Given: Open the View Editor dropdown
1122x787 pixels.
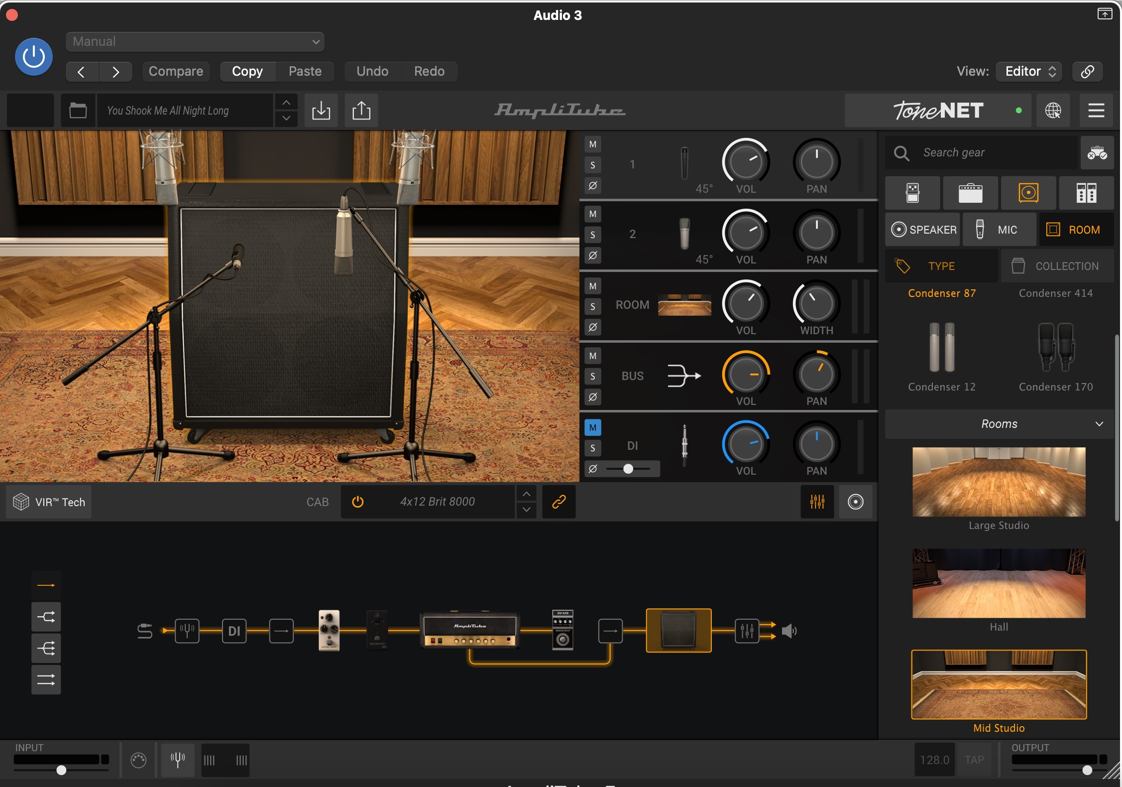Looking at the screenshot, I should pos(1029,72).
